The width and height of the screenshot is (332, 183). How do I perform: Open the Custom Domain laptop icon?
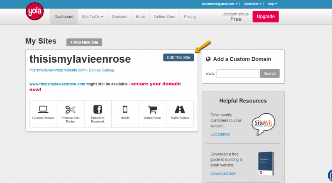[43, 110]
